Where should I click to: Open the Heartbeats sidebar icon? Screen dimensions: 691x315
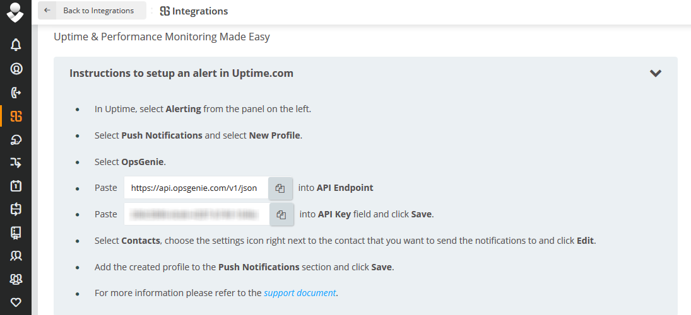click(x=16, y=140)
